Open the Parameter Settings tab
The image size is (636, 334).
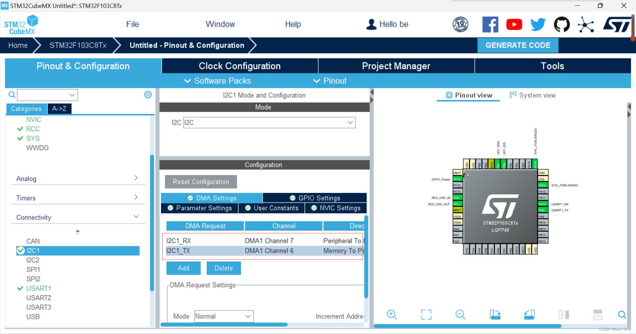click(199, 208)
